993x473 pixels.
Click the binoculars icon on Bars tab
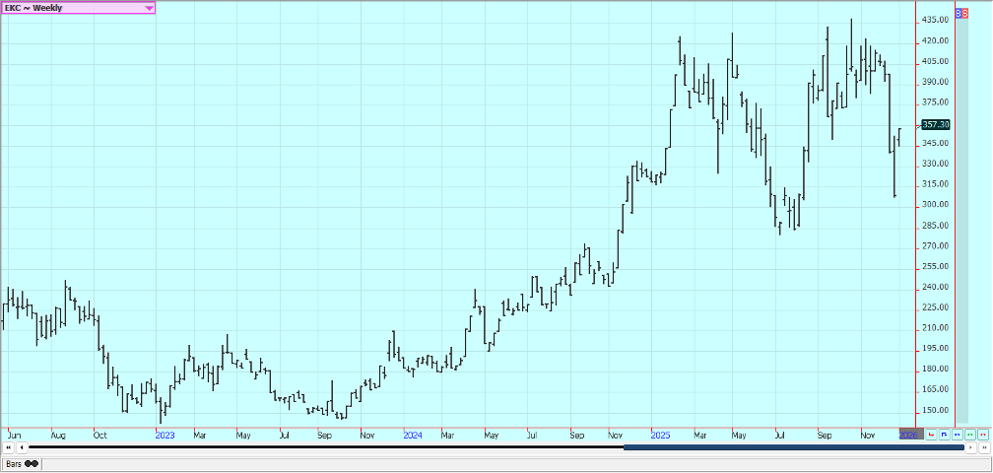33,464
